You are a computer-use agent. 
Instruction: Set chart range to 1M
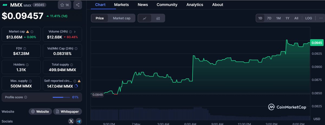(278, 18)
